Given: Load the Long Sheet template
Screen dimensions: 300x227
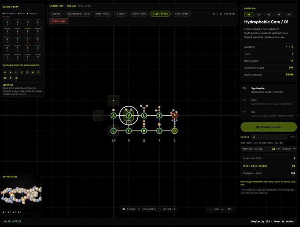Looking at the screenshot, I should [x=182, y=14].
